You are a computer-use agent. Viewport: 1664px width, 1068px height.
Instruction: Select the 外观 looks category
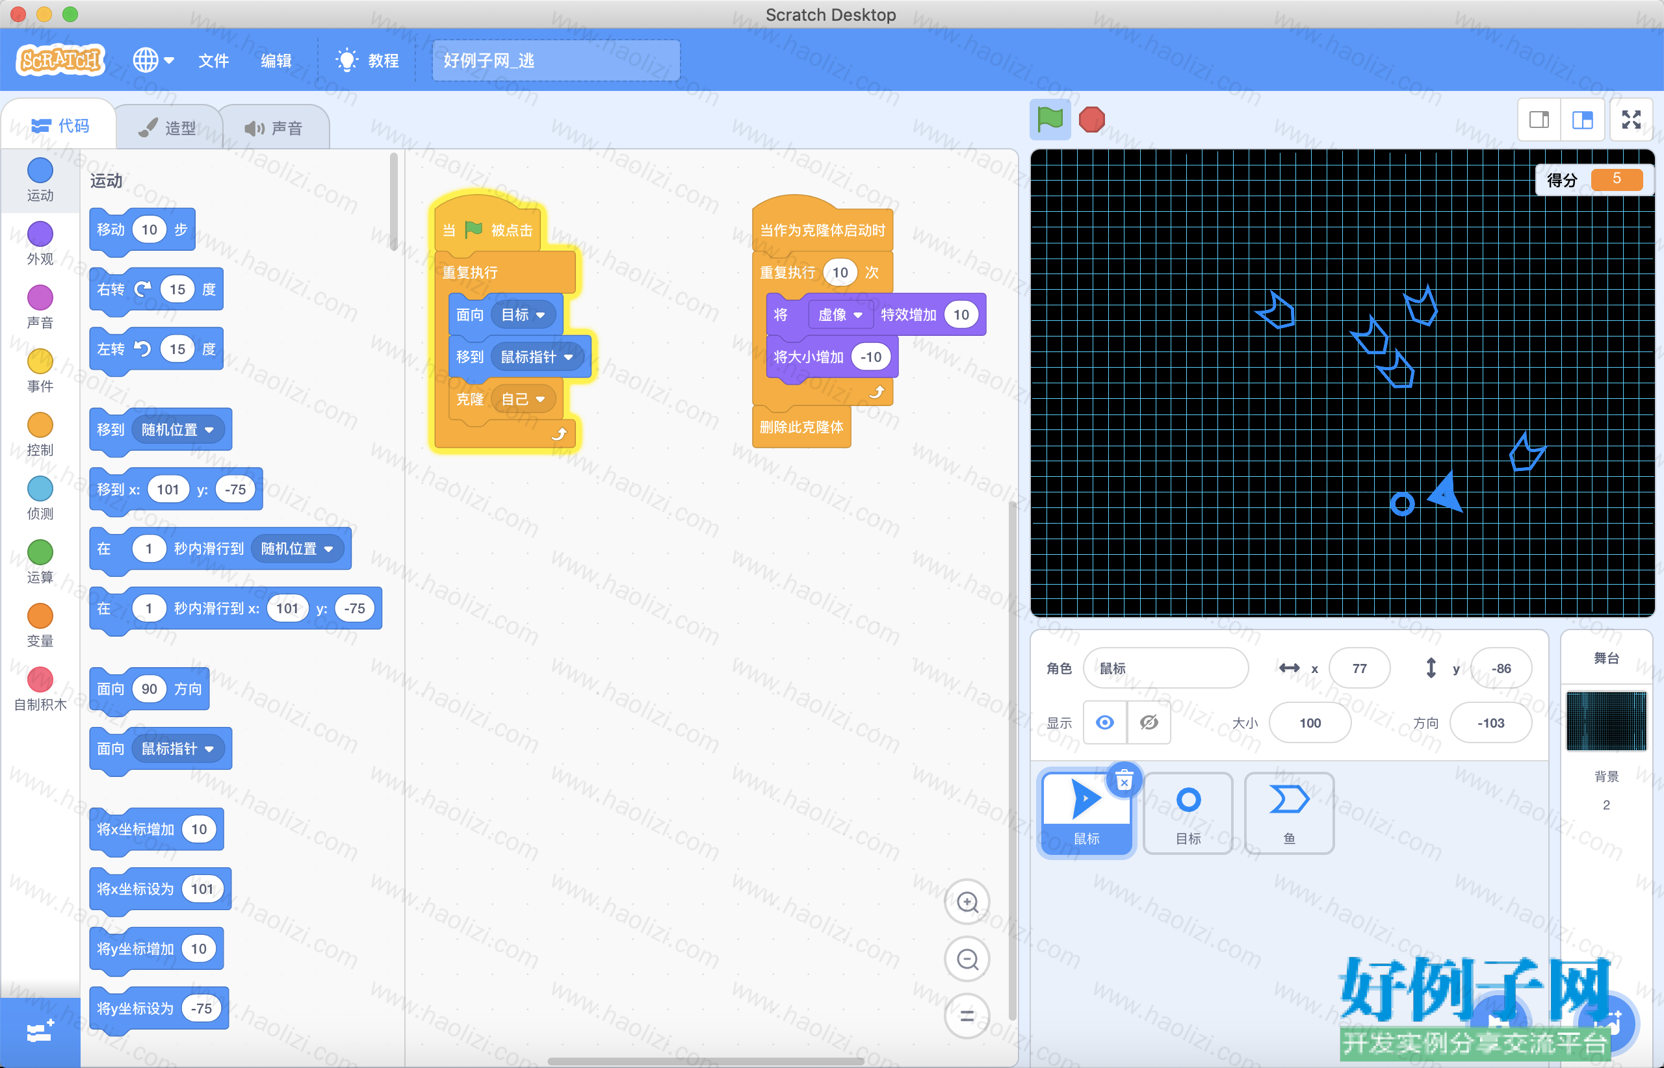pyautogui.click(x=40, y=244)
